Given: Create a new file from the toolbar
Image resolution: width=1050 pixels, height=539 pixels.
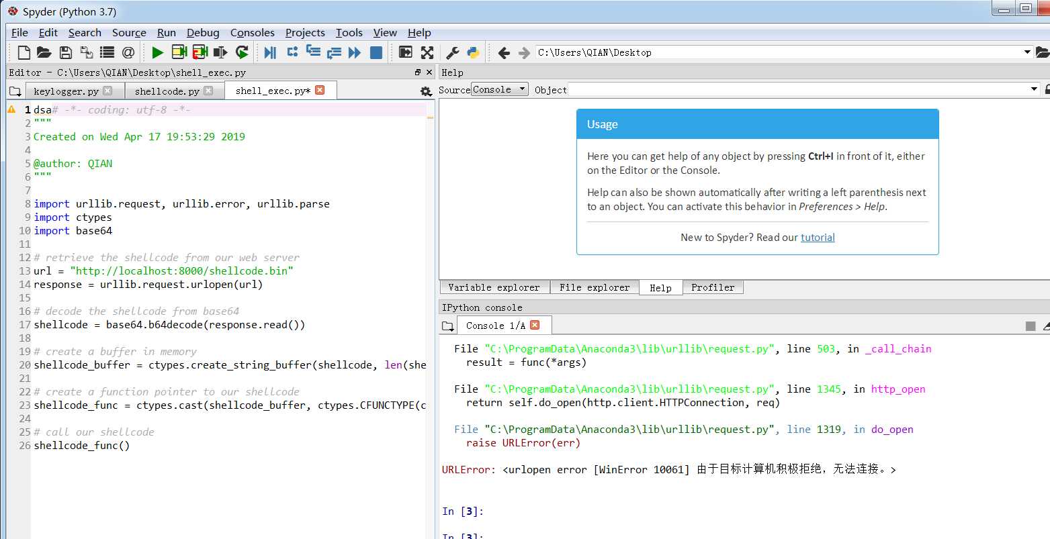Looking at the screenshot, I should 24,52.
